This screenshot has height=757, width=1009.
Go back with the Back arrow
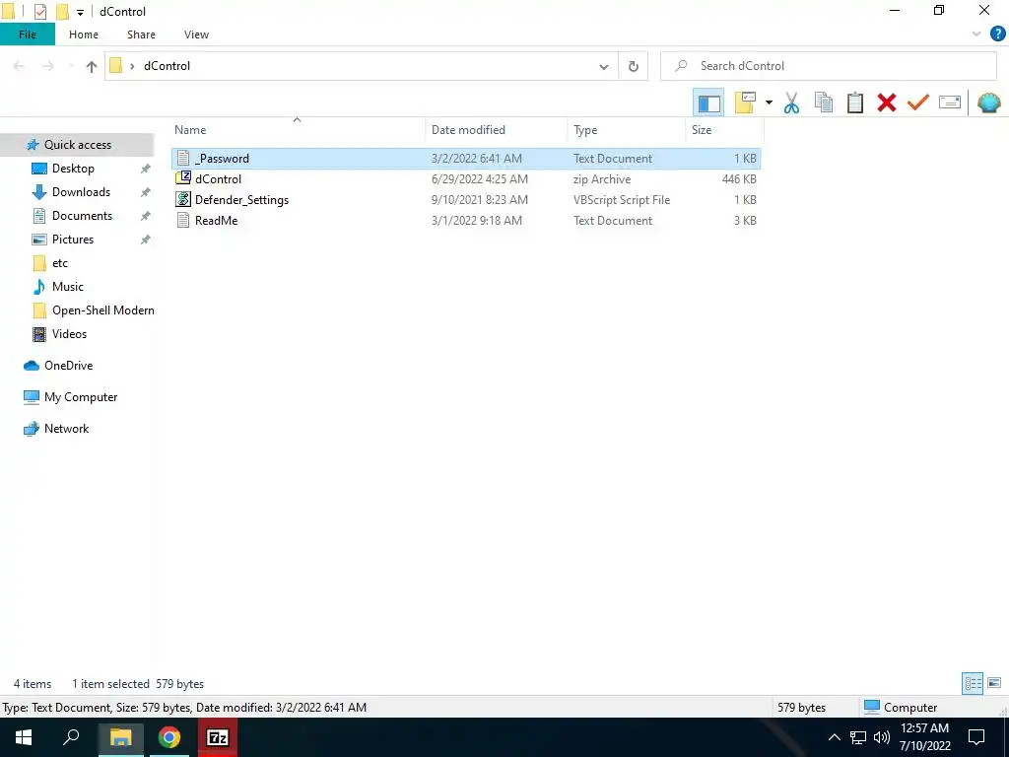tap(19, 66)
